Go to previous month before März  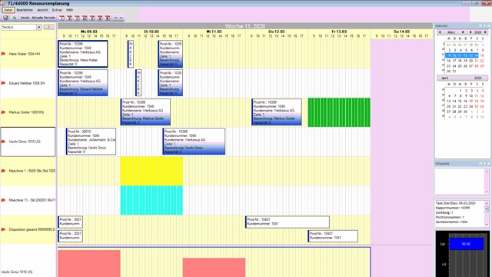[x=440, y=32]
